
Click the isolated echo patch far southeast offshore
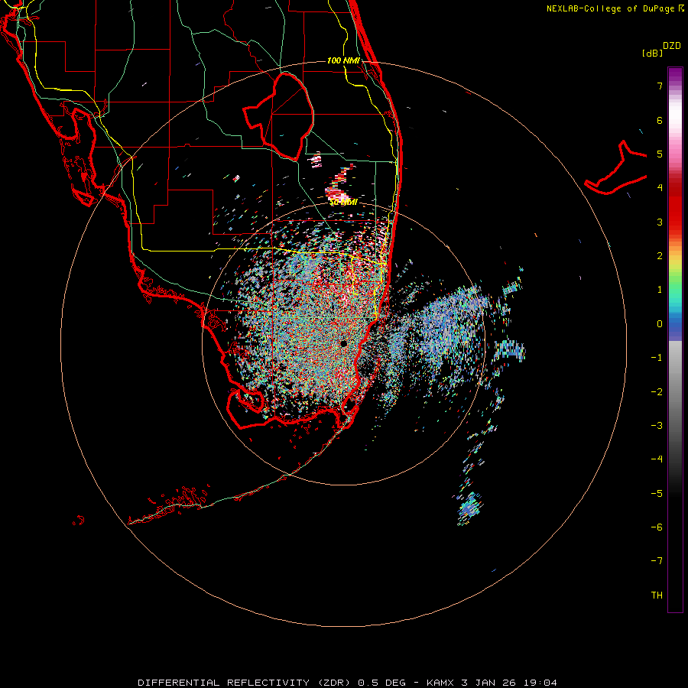pyautogui.click(x=469, y=508)
